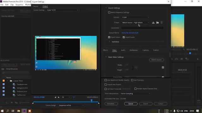Open the Source Scaling dropdown
The width and height of the screenshot is (202, 113).
coord(62,10)
